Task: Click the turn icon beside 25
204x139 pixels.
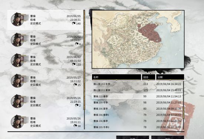Action: [x=75, y=85]
